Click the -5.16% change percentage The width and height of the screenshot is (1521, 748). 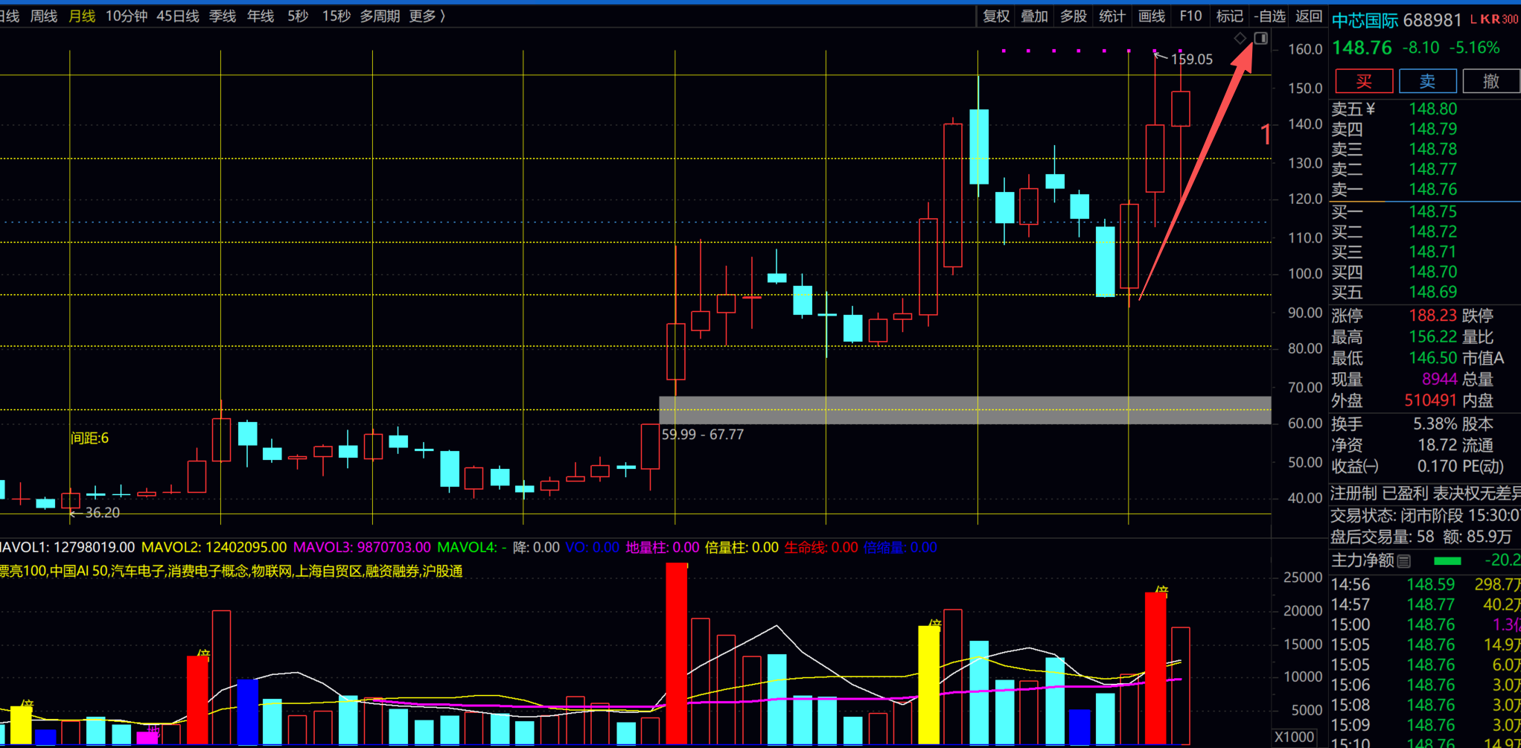(x=1475, y=48)
